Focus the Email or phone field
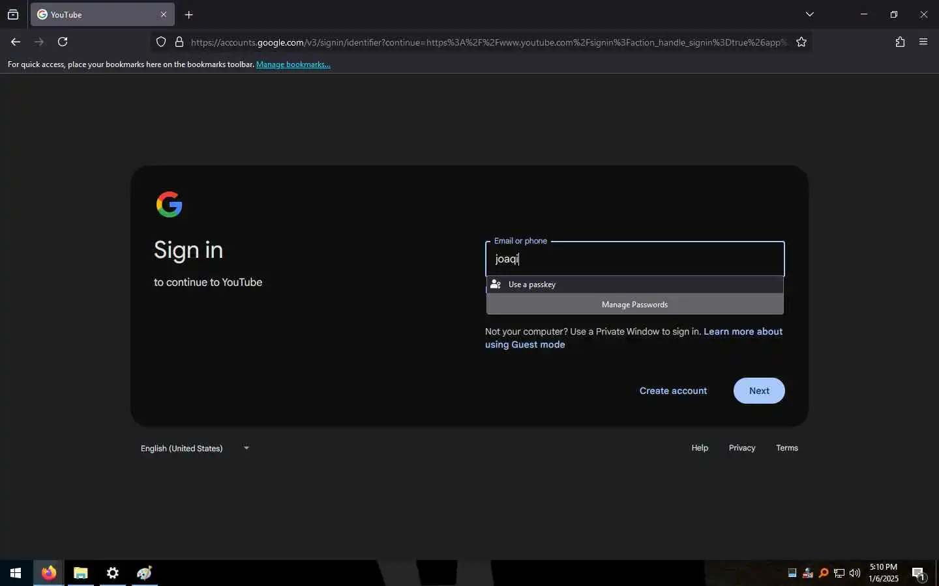939x586 pixels. tap(634, 259)
